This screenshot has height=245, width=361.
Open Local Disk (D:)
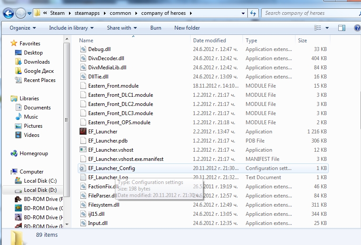point(40,190)
